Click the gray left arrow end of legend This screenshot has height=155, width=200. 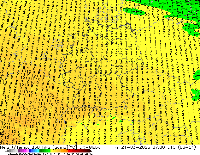tap(7, 151)
